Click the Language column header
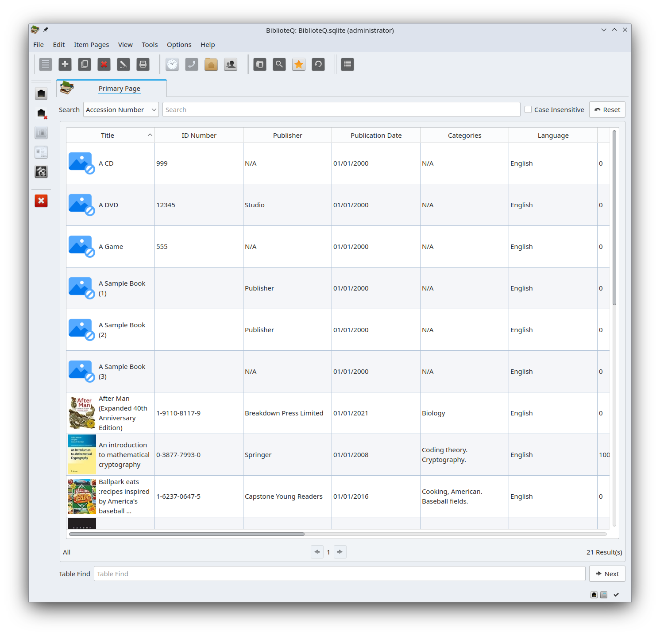The width and height of the screenshot is (660, 636). coord(553,136)
